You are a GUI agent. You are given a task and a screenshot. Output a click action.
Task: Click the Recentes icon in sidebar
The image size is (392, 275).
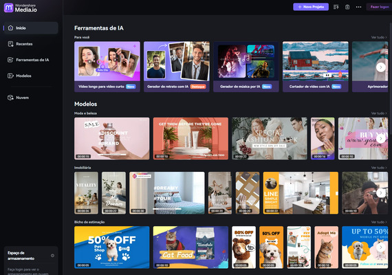click(10, 44)
